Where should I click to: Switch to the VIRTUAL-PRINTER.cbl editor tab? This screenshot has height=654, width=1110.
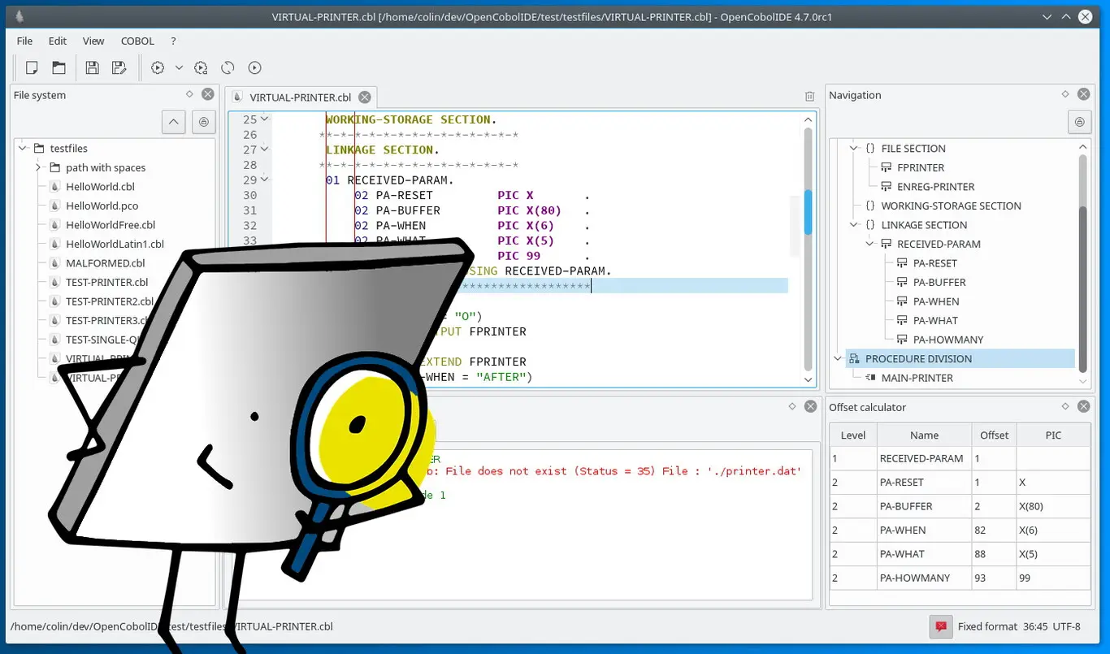pyautogui.click(x=301, y=96)
